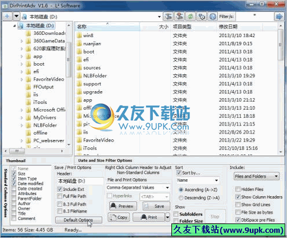Enable the Author column checkbox
The height and width of the screenshot is (238, 287).
coord(14,204)
